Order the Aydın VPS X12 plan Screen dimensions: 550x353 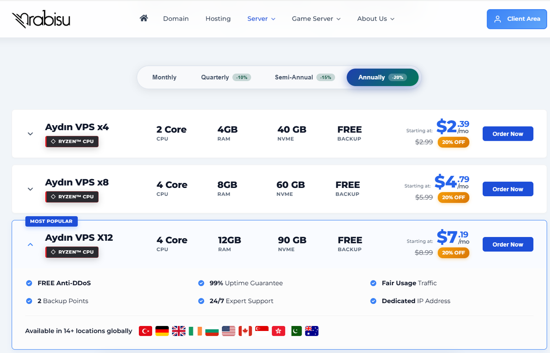[x=508, y=244]
